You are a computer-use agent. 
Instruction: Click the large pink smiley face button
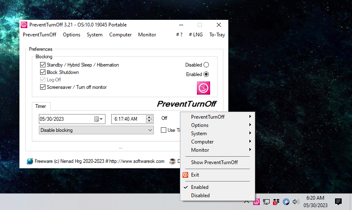click(204, 88)
